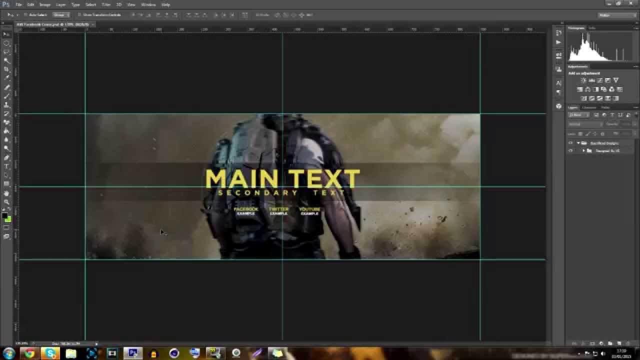Select the Healing Brush tool

(6, 87)
